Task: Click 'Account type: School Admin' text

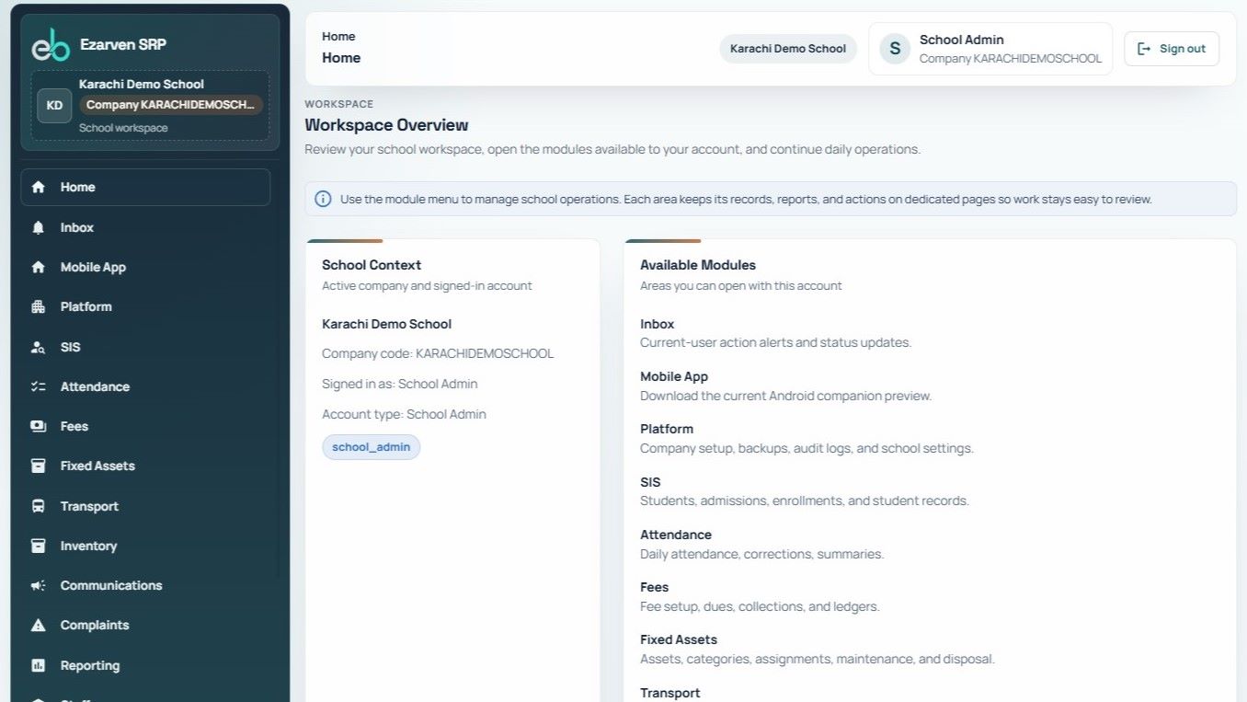Action: [404, 414]
